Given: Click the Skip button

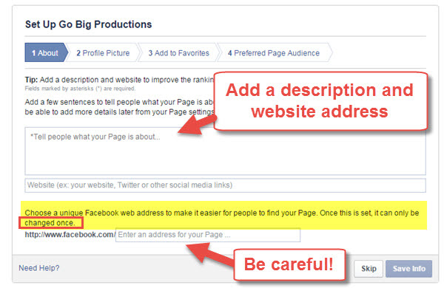Looking at the screenshot, I should (369, 269).
